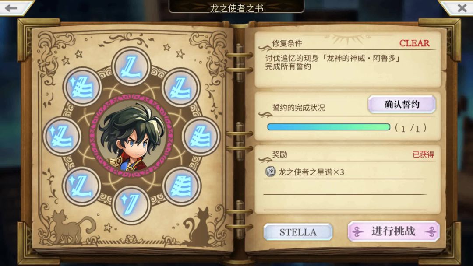The image size is (473, 266).
Task: Select the bottom rune circle below portrait
Action: click(x=131, y=205)
